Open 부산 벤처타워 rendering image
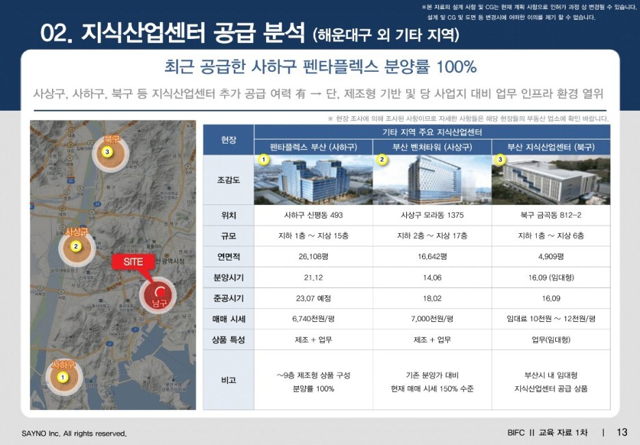Screen dimensions: 640x445 432,180
